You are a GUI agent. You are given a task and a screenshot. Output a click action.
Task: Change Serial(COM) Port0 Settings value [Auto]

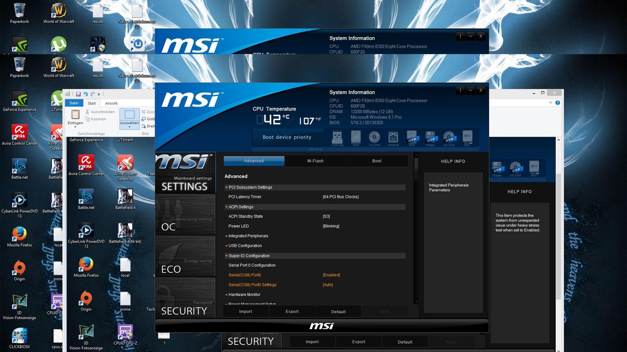point(328,285)
